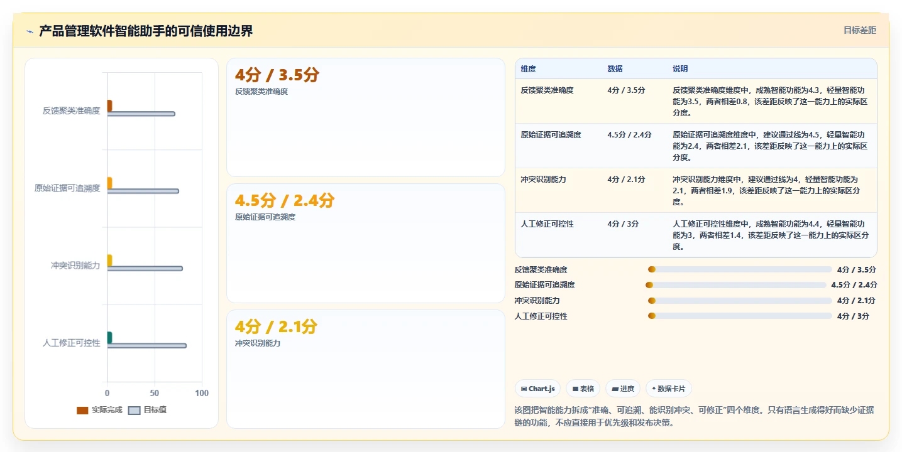The image size is (902, 452).
Task: Click table cell 原始证据可追溯度 in 维度 column
Action: pyautogui.click(x=551, y=135)
